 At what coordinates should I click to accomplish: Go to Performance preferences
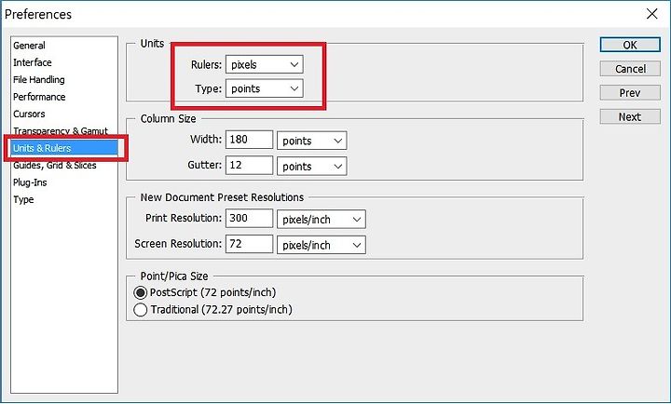pos(39,97)
